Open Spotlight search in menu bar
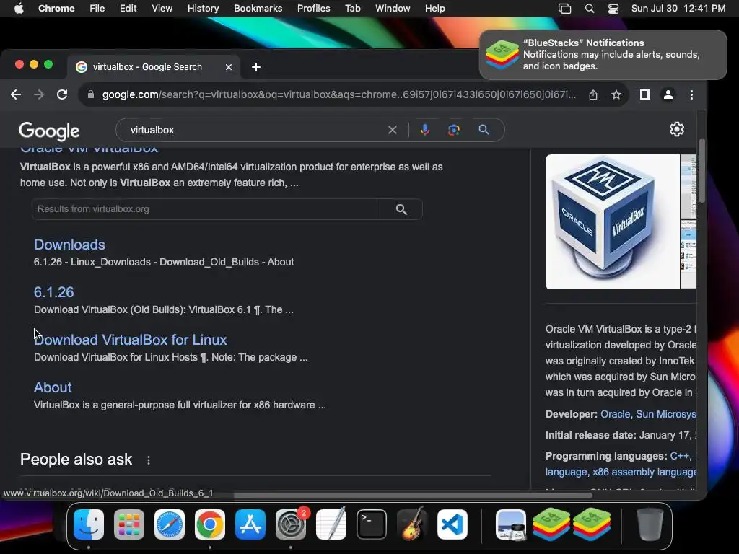739x554 pixels. (x=589, y=9)
